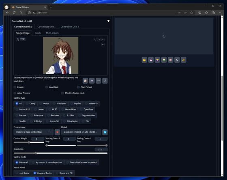
Task: Toggle Low VRAM checkbox
Action: click(47, 87)
